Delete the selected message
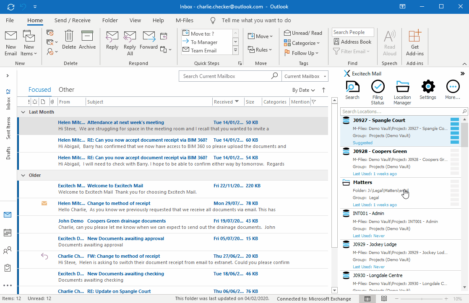This screenshot has height=303, width=469. pos(69,40)
